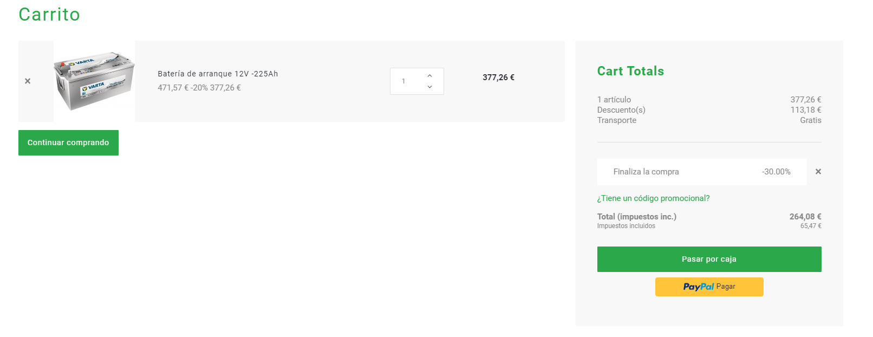Expand the ¿Tiene un código promocional? link
Viewport: 873px width, 337px height.
pyautogui.click(x=653, y=198)
